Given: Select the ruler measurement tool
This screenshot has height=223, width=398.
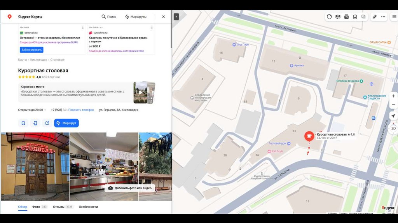Looking at the screenshot, I should click(x=375, y=17).
